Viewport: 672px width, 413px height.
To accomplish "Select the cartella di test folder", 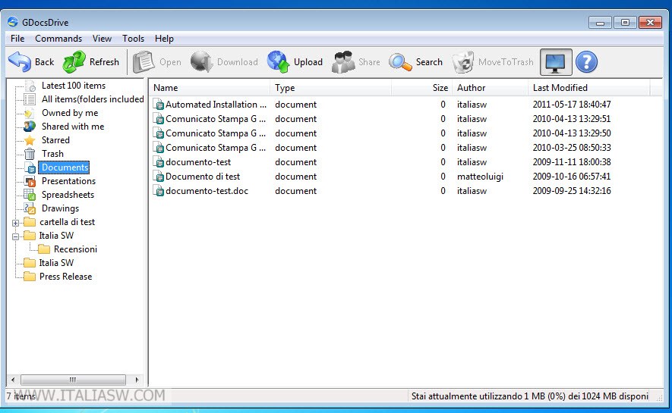I will click(68, 222).
